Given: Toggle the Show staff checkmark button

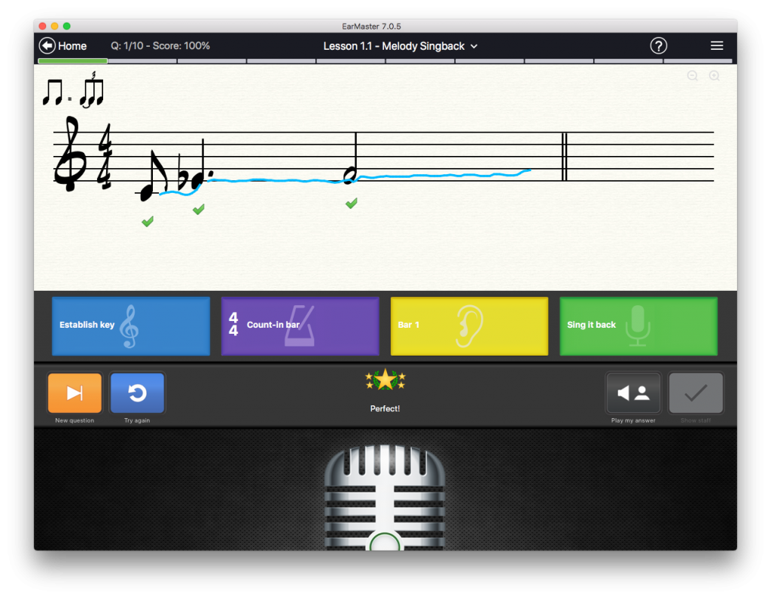Looking at the screenshot, I should tap(696, 393).
